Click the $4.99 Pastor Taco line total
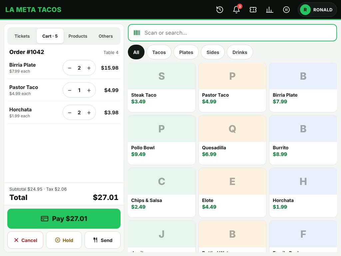This screenshot has height=256, width=341. tap(111, 90)
